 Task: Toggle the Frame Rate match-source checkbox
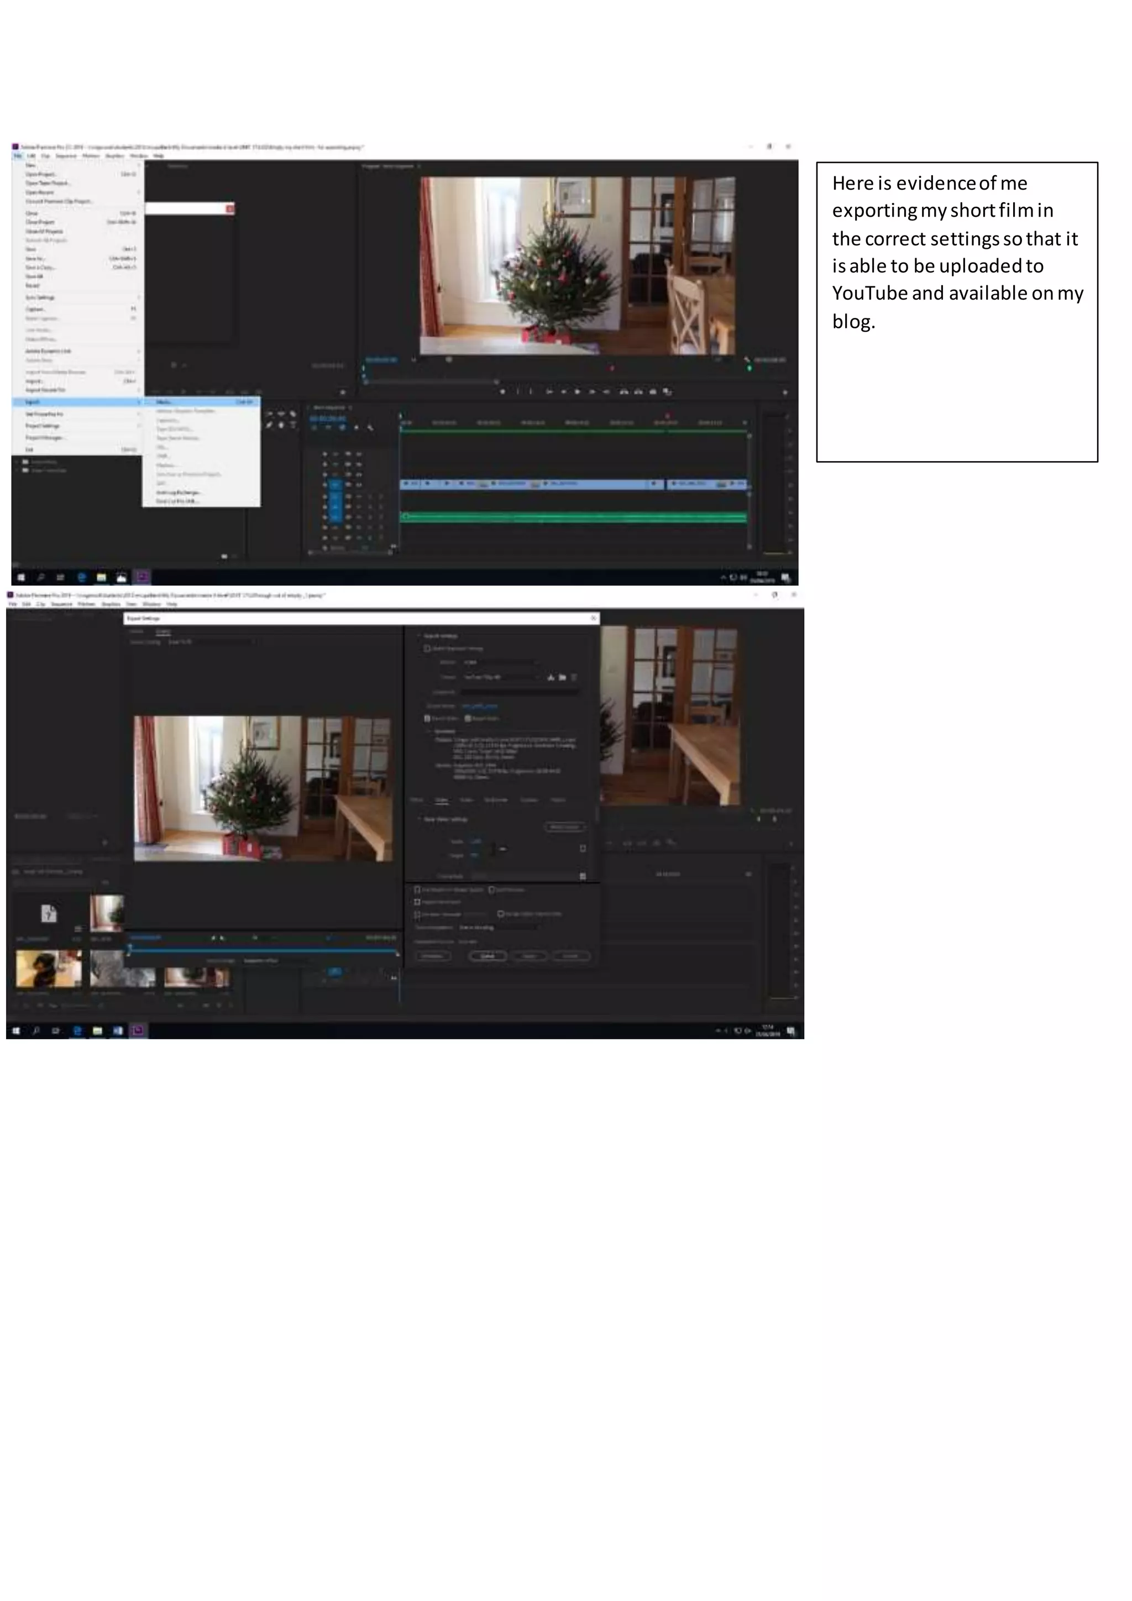point(583,876)
